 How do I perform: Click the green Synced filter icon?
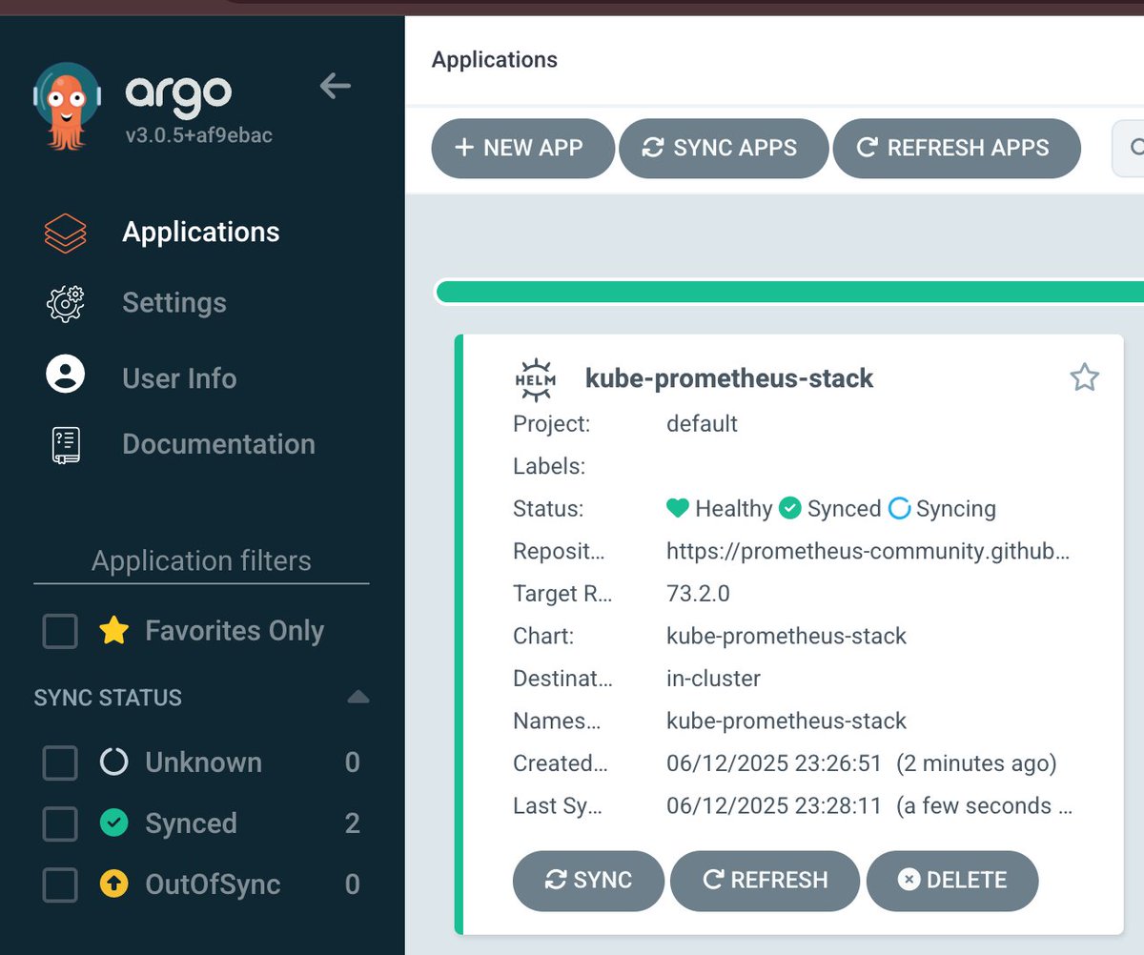[x=114, y=823]
